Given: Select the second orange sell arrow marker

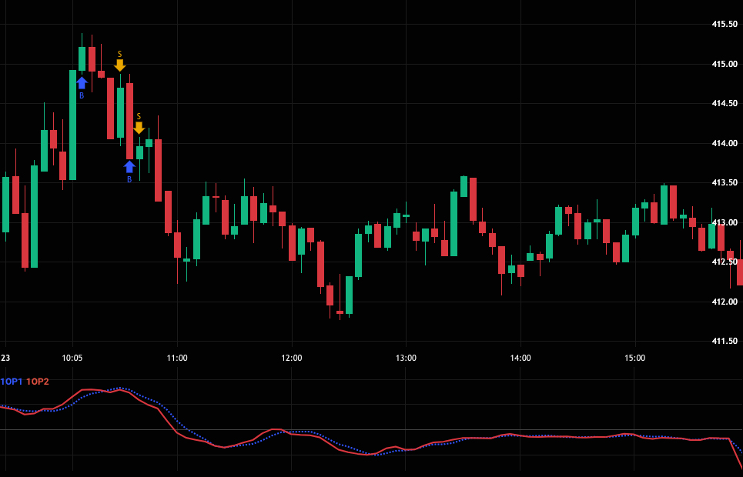Looking at the screenshot, I should click(139, 128).
